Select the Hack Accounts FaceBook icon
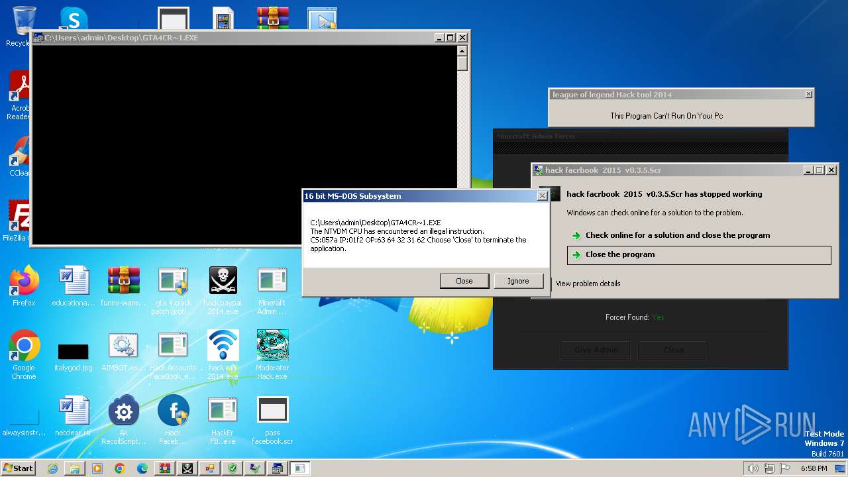Viewport: 848px width, 477px height. click(173, 355)
